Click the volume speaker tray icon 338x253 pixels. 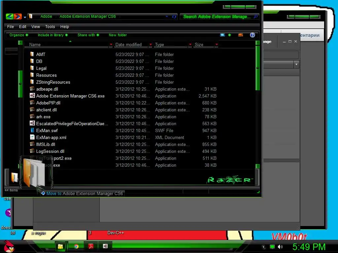[280, 247]
